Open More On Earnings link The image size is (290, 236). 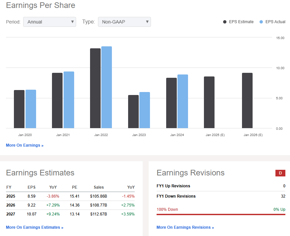pos(24,145)
